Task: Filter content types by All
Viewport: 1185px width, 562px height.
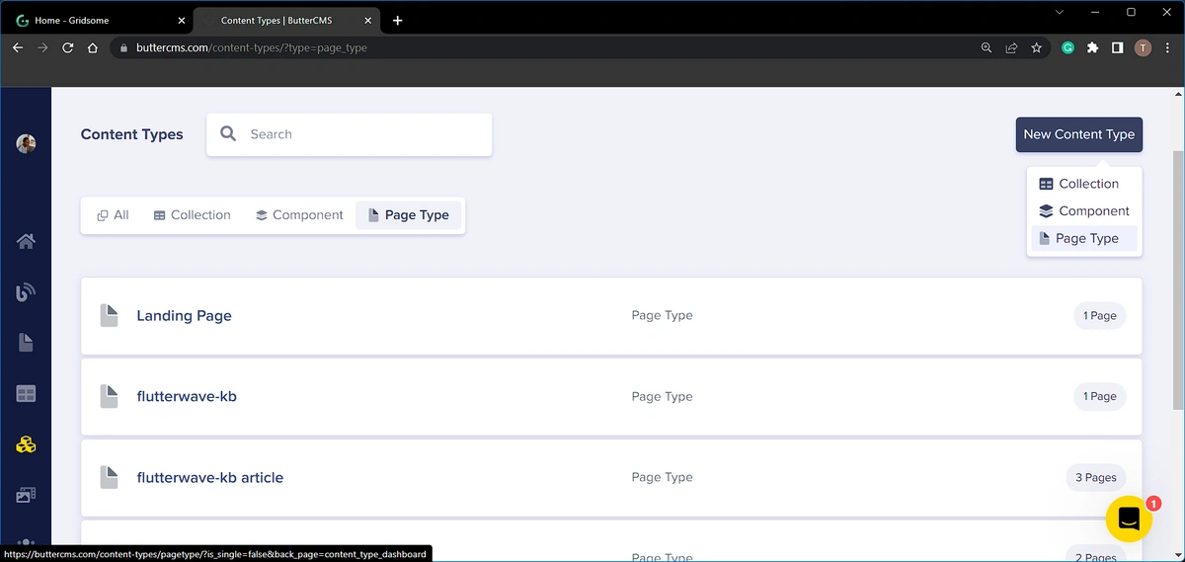Action: click(x=113, y=215)
